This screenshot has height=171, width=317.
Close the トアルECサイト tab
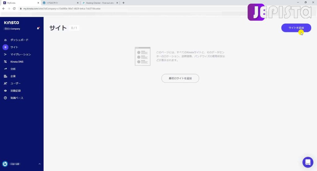pos(78,3)
